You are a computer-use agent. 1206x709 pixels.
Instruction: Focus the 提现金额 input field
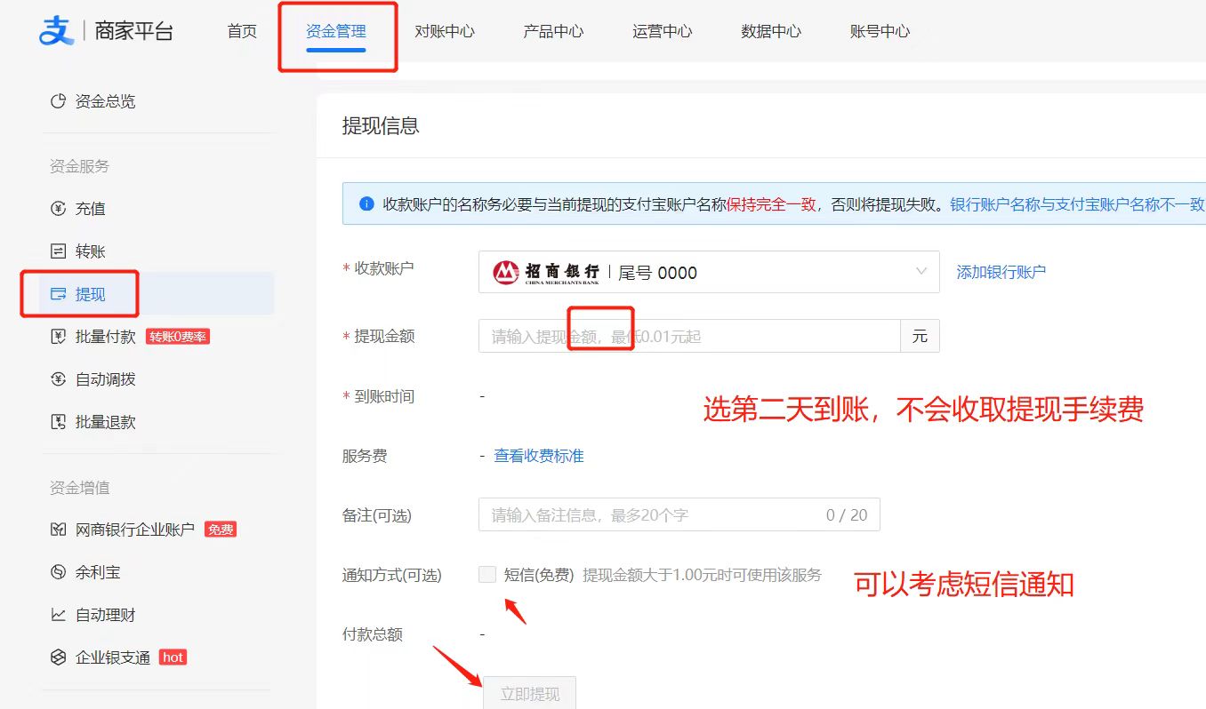[689, 337]
